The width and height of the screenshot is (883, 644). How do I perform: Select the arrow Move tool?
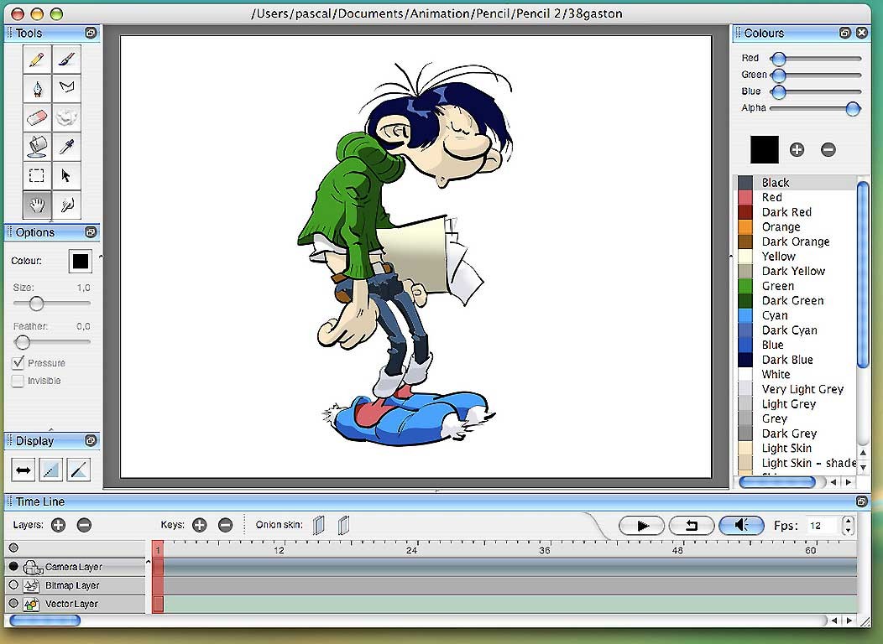(x=66, y=176)
